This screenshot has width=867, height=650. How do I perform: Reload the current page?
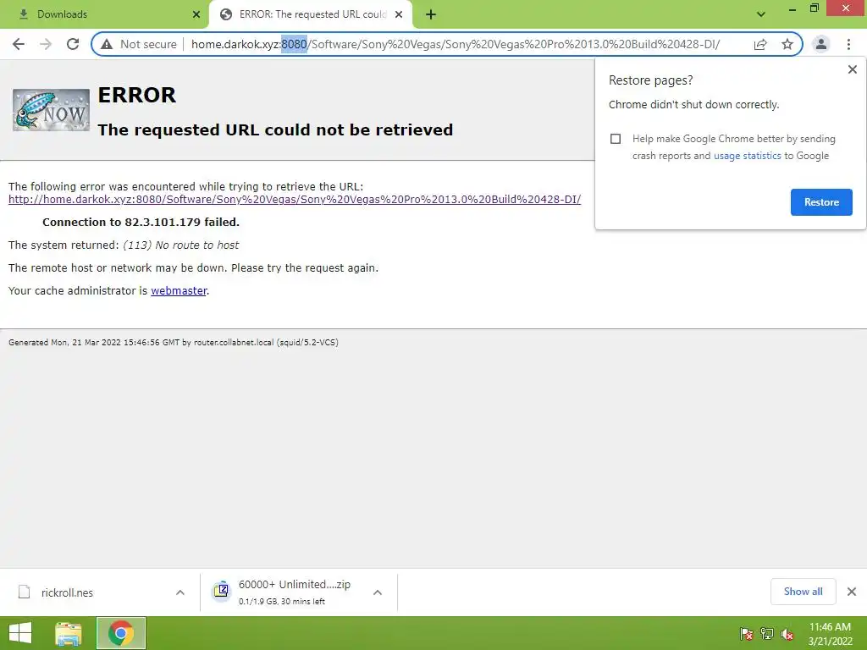[x=73, y=44]
